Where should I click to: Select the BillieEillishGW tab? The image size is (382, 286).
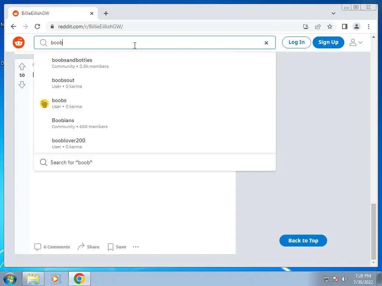(x=53, y=13)
